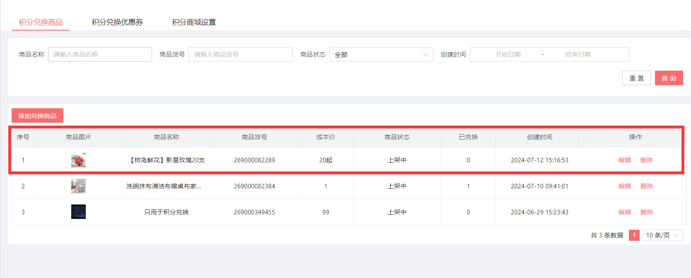Open the rose bouquet product thumbnail
This screenshot has width=691, height=278.
pyautogui.click(x=78, y=160)
